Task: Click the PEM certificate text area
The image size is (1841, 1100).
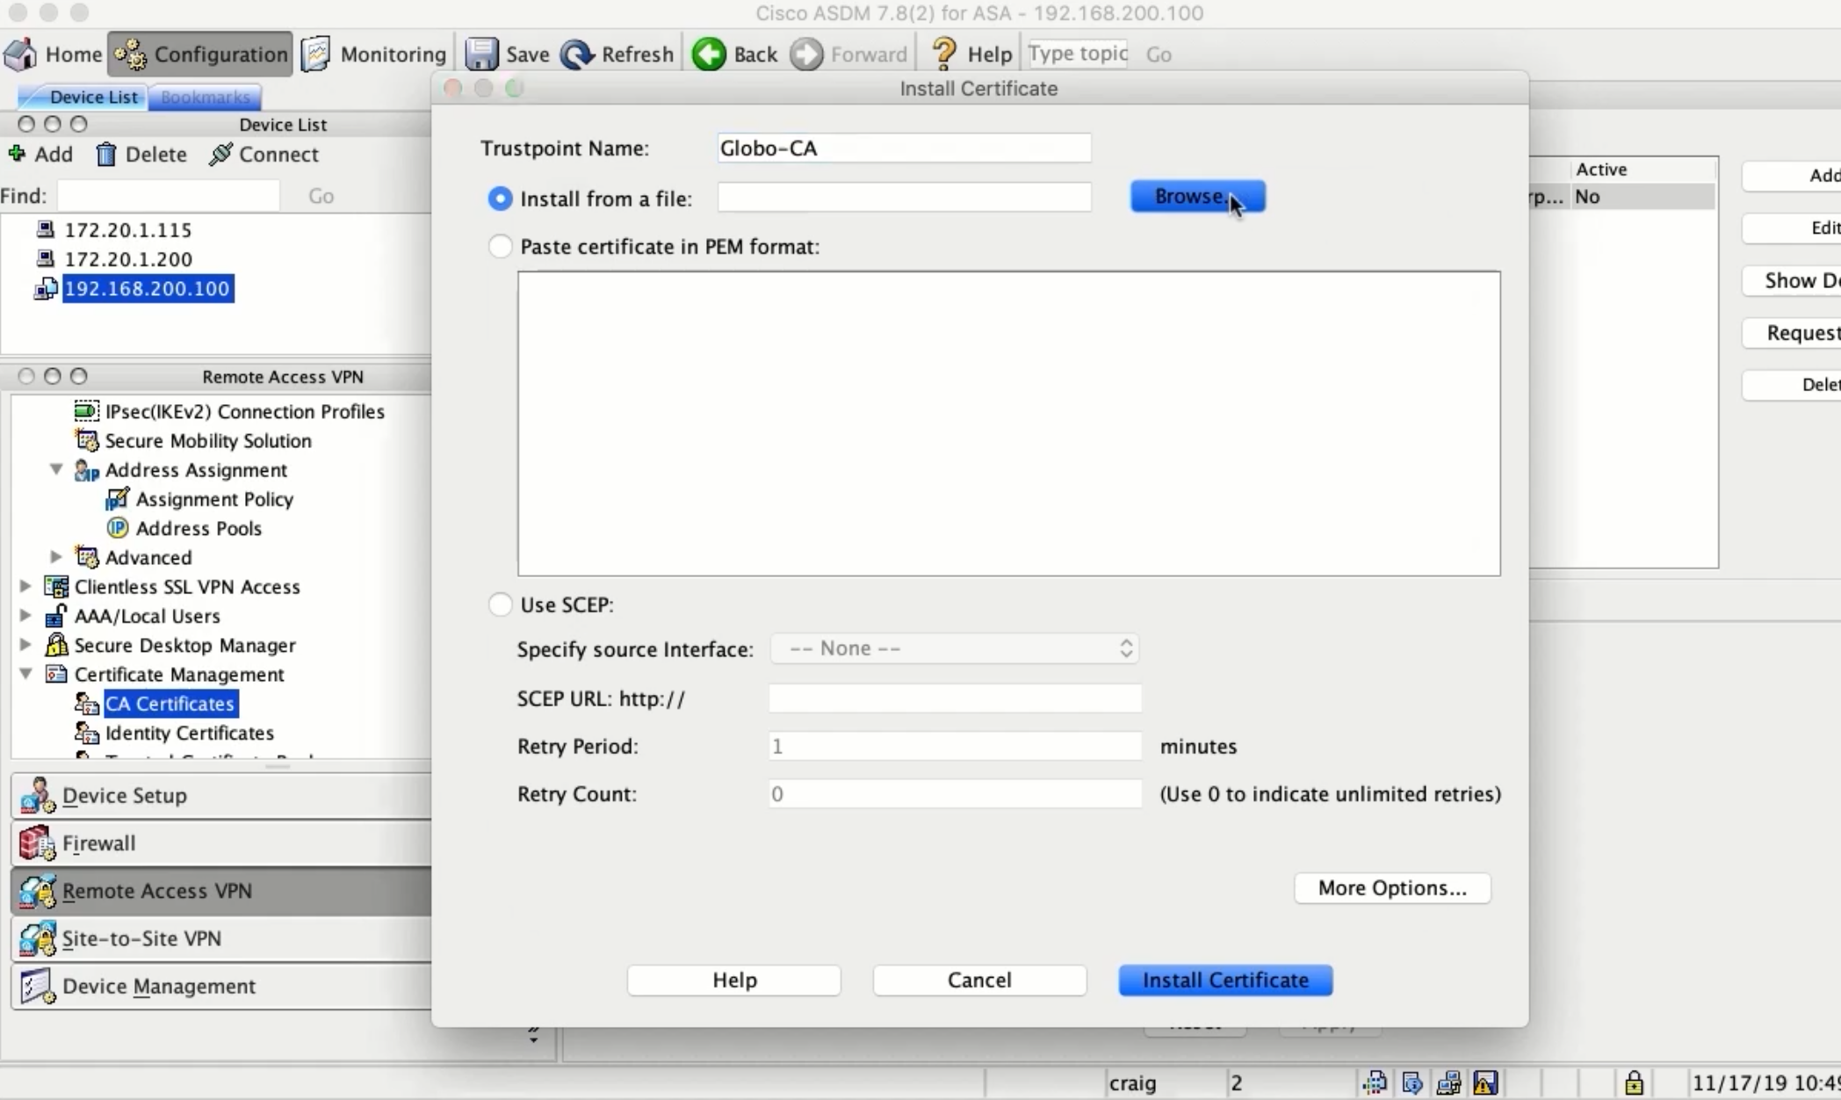Action: click(1008, 423)
